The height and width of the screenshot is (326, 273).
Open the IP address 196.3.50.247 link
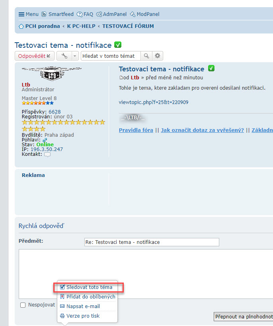point(47,149)
